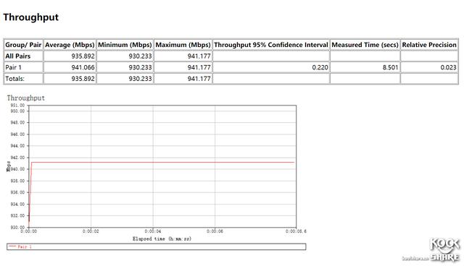The height and width of the screenshot is (266, 464).
Task: Select Pair 1 measured time 8.501
Action: [x=390, y=67]
